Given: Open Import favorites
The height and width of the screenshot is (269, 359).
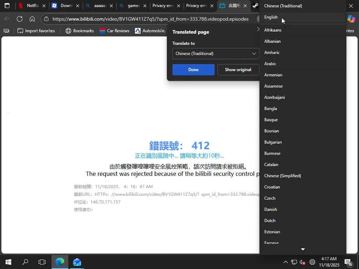Looking at the screenshot, I should tap(36, 31).
